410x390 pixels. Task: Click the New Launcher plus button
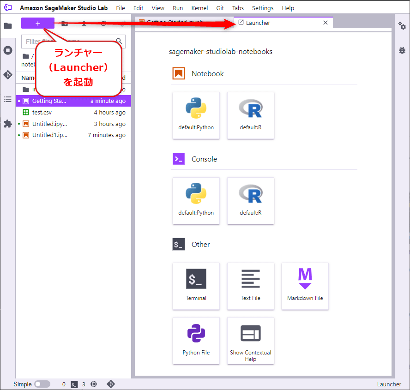click(x=37, y=23)
